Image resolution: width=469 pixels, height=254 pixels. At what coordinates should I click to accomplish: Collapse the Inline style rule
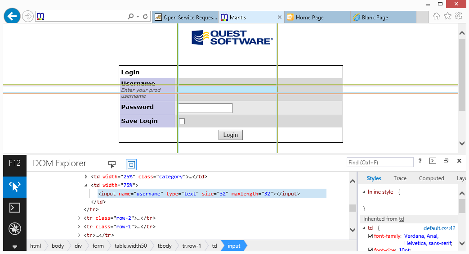pos(364,192)
